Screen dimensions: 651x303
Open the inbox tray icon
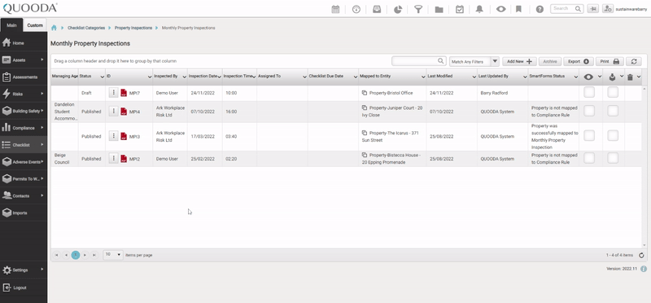(377, 9)
